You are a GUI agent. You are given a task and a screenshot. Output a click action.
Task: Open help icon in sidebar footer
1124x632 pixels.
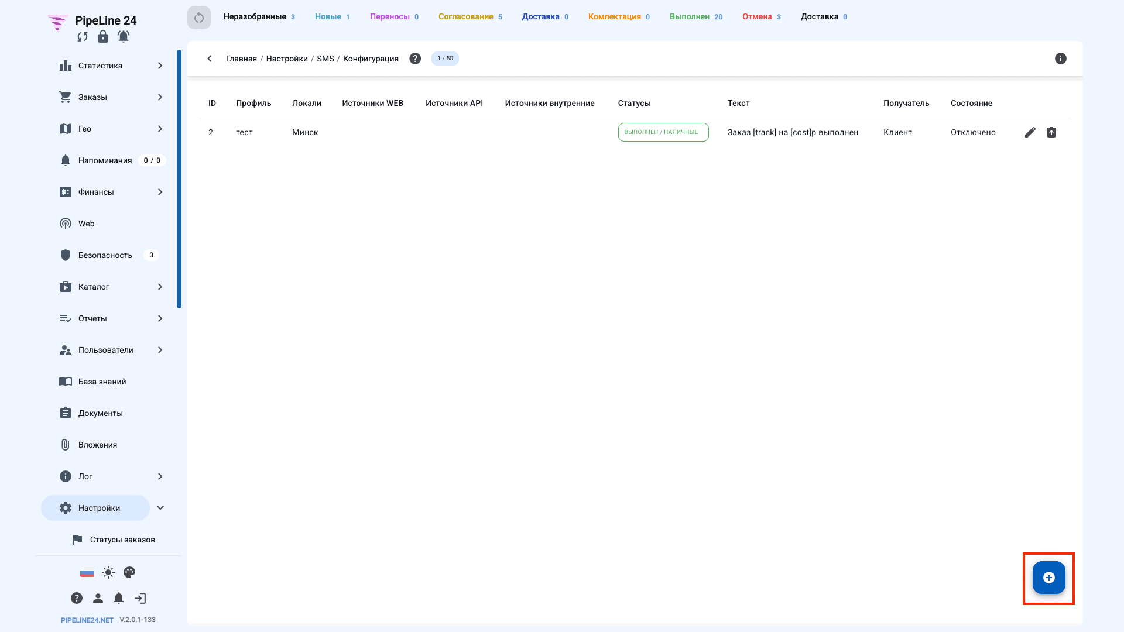77,598
